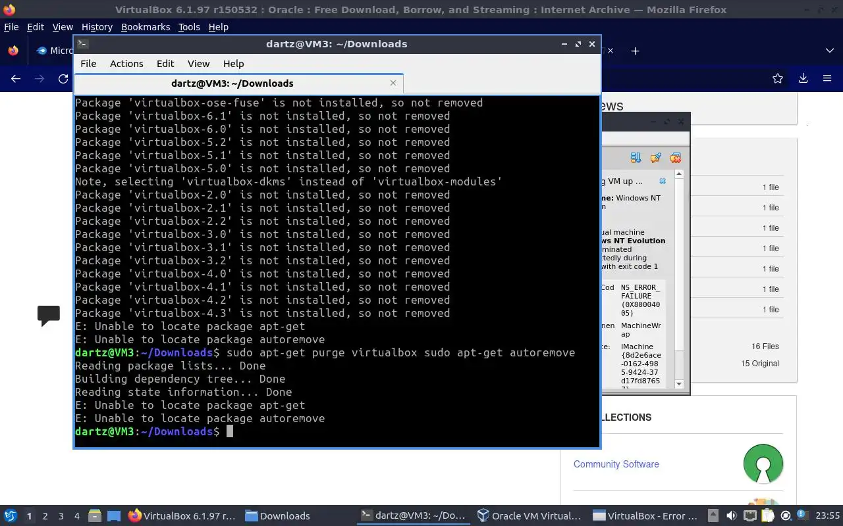Switch to the Firefox VirtualBox 6.1.97 taskbar window
The height and width of the screenshot is (526, 843).
coord(182,516)
